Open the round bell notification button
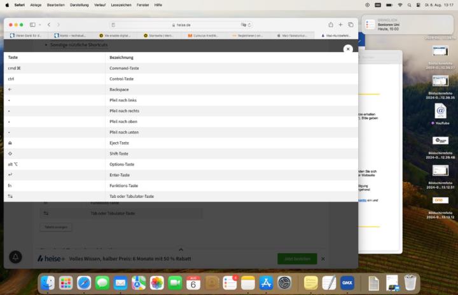 pos(15,257)
